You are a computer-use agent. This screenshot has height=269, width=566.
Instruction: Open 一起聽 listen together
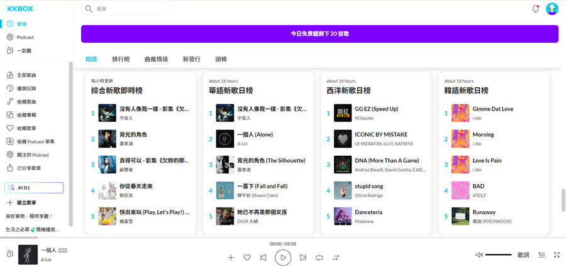click(19, 51)
